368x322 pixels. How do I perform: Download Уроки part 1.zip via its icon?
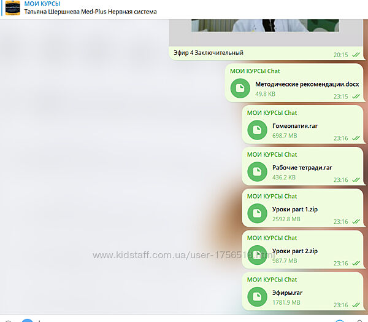pos(257,214)
